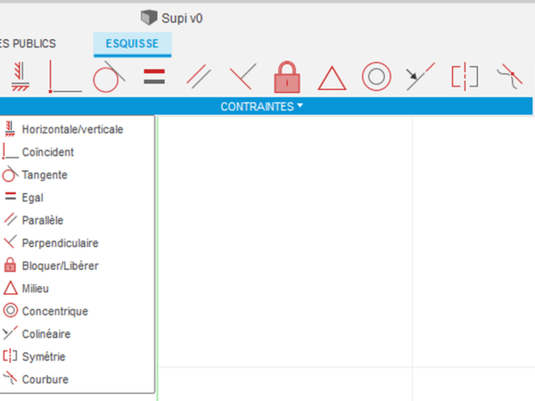Click the Symmetry constraint toolbar icon

tap(465, 78)
